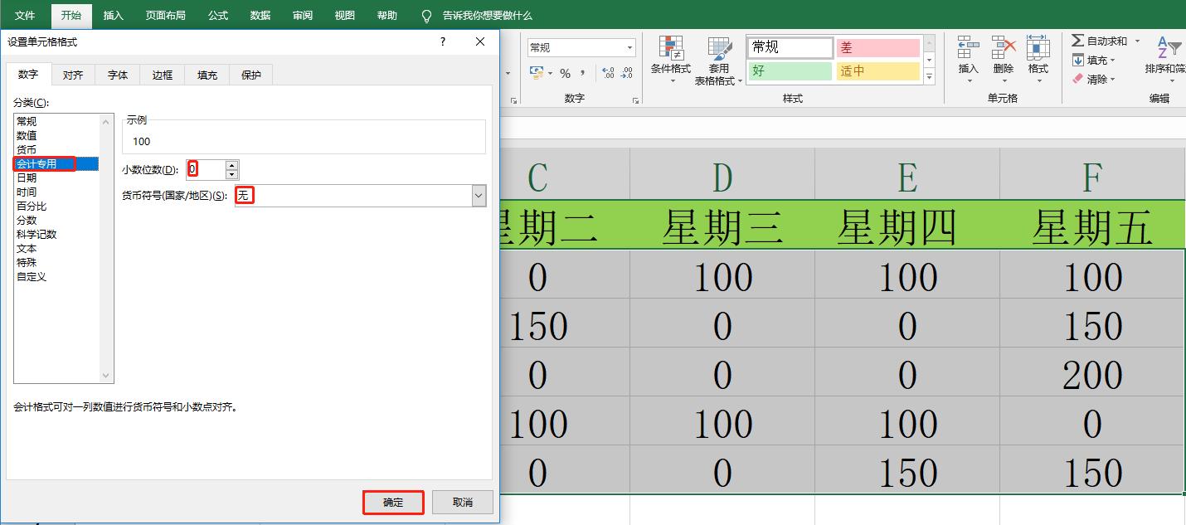Viewport: 1186px width, 525px height.
Task: Open the 货币符号 currency dropdown
Action: click(479, 195)
